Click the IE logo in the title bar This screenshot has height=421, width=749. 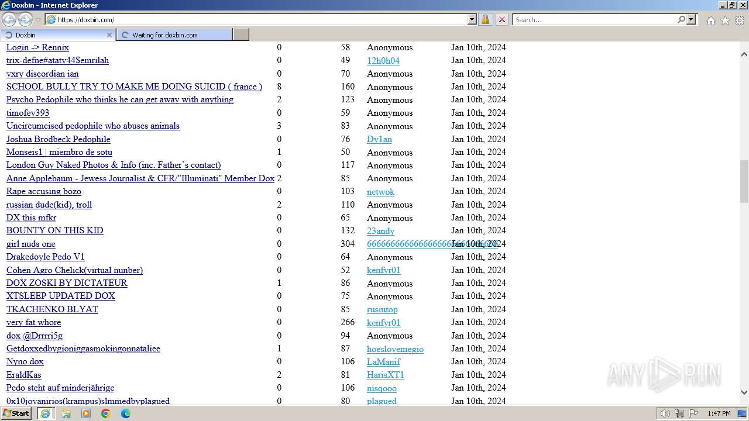[x=5, y=5]
